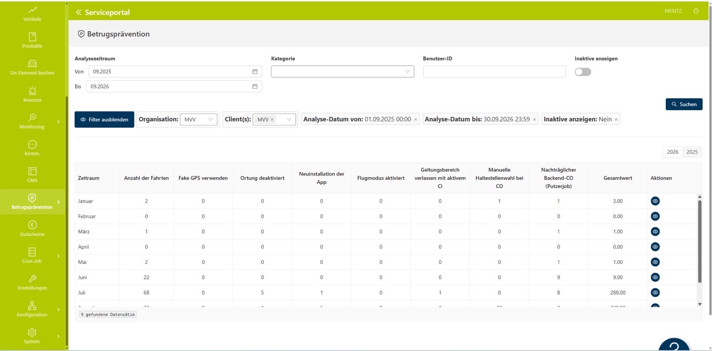The height and width of the screenshot is (351, 712).
Task: Expand the Cron Job submenu arrow
Action: 58,256
